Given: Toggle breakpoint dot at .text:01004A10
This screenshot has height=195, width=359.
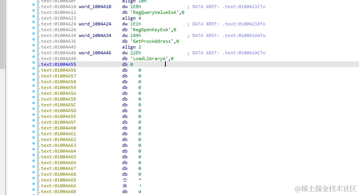Looking at the screenshot, I should (34, 5).
